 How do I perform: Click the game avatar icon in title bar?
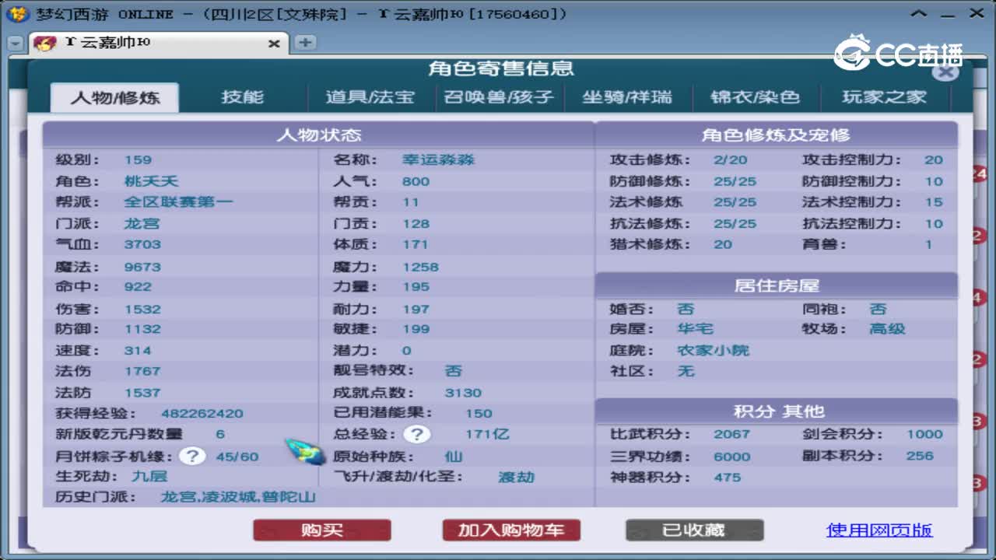click(17, 14)
